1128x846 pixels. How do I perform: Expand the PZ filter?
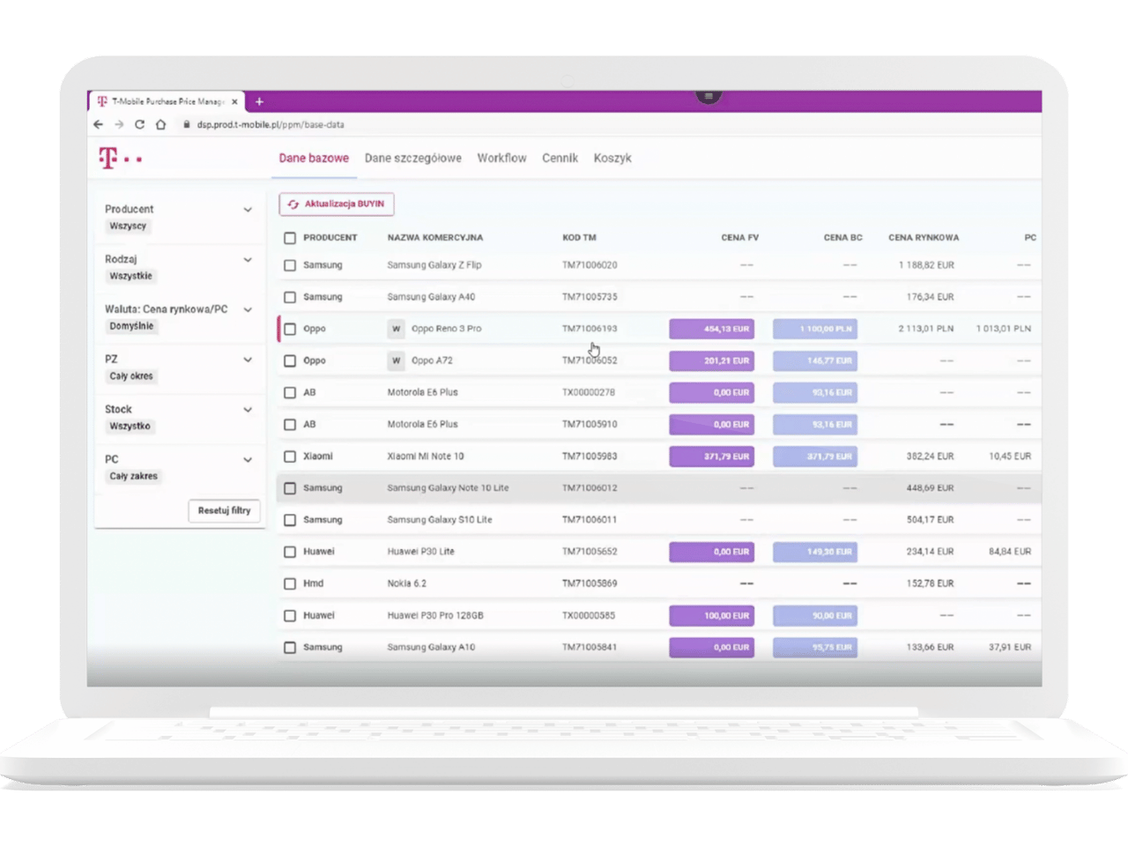pos(248,360)
